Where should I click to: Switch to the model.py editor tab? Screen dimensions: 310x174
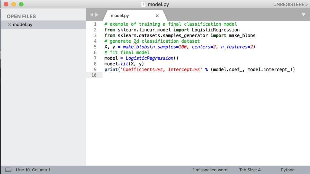click(120, 16)
